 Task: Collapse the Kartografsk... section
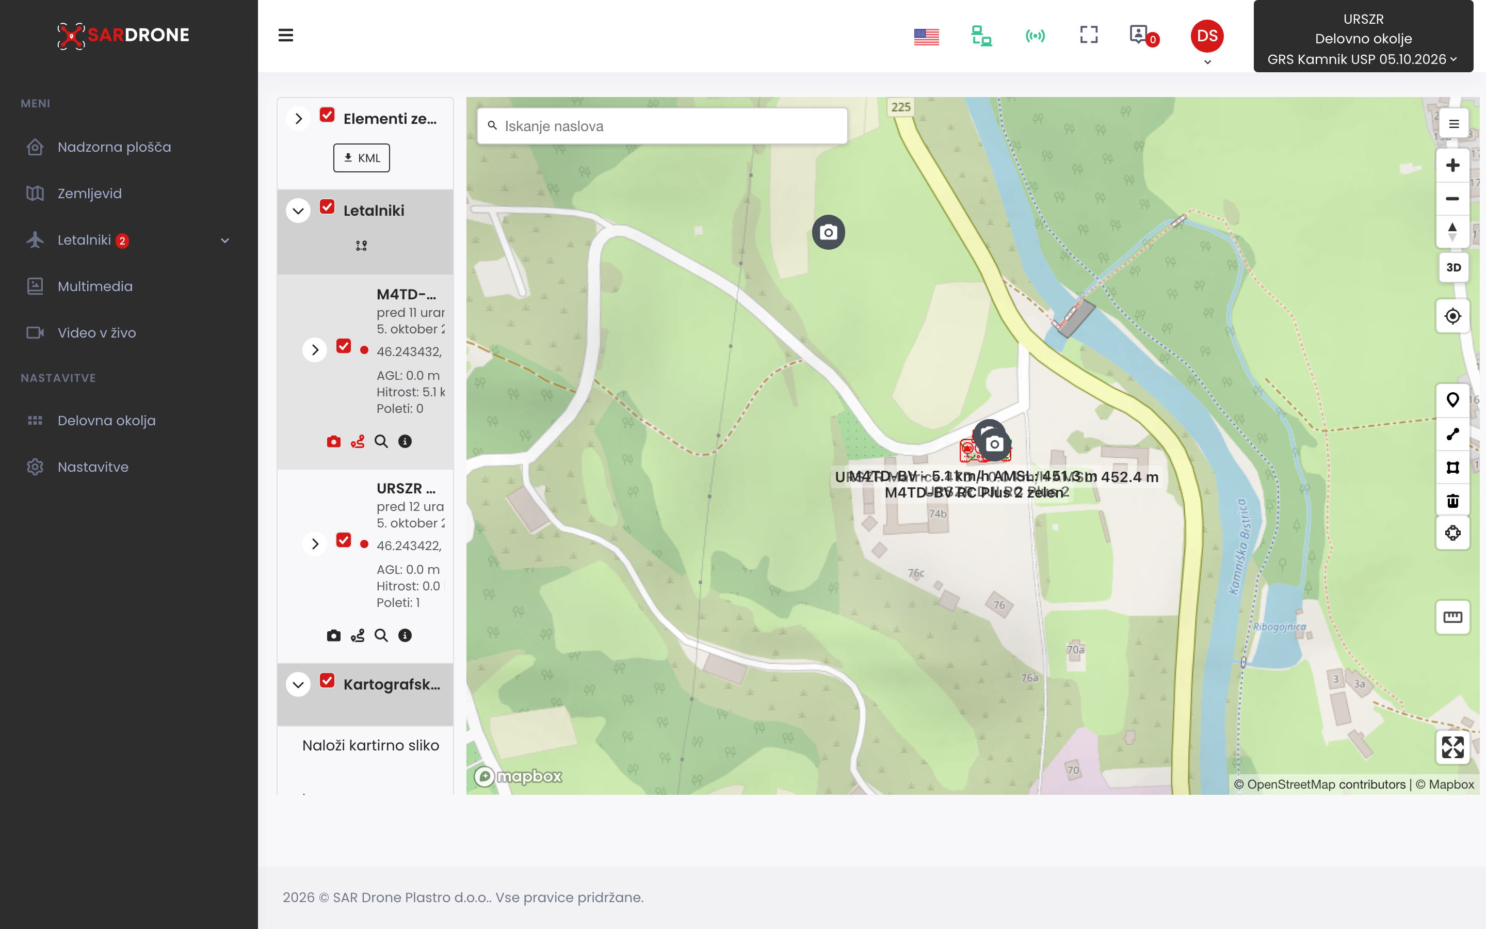tap(298, 684)
